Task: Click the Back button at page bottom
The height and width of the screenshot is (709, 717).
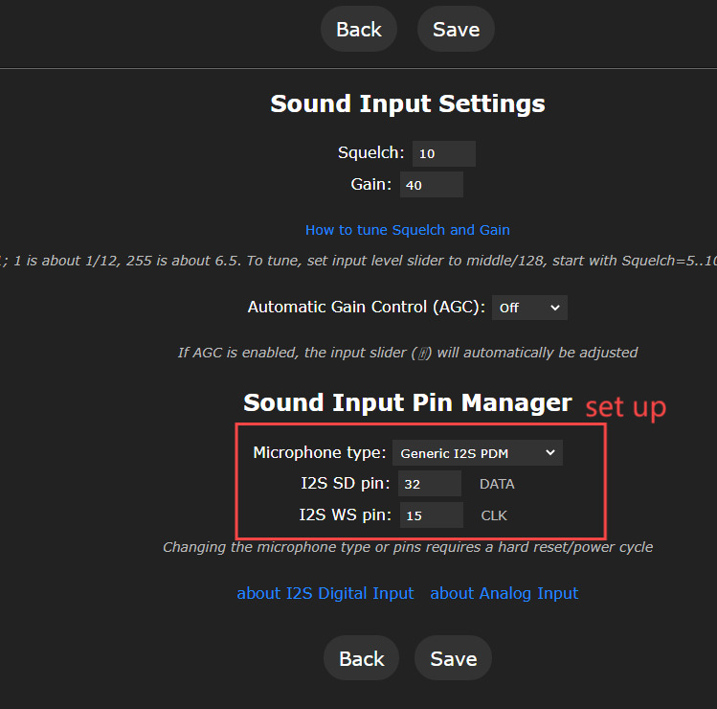Action: (x=361, y=659)
